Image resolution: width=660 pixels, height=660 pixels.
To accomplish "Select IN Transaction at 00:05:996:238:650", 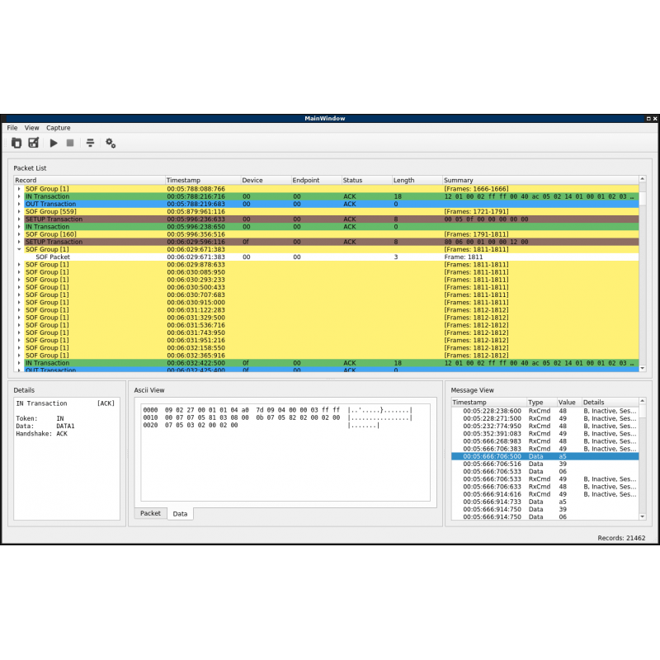I will point(326,227).
